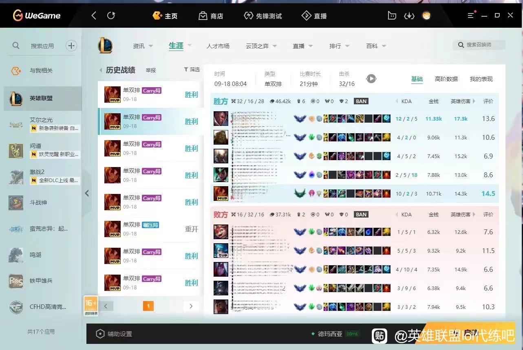Viewport: 523px width, 350px height.
Task: Open the 人才市场 menu item
Action: click(x=218, y=46)
